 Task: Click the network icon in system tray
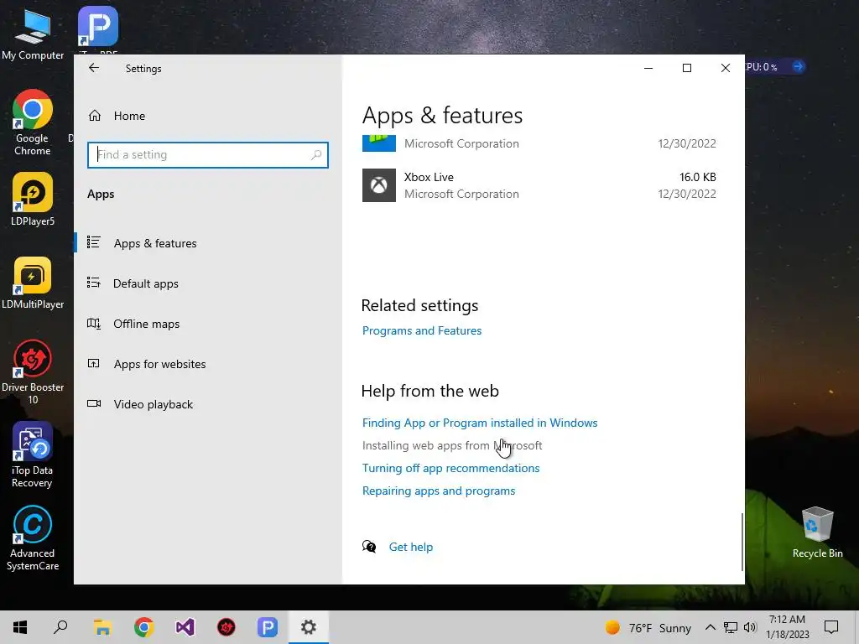[731, 627]
